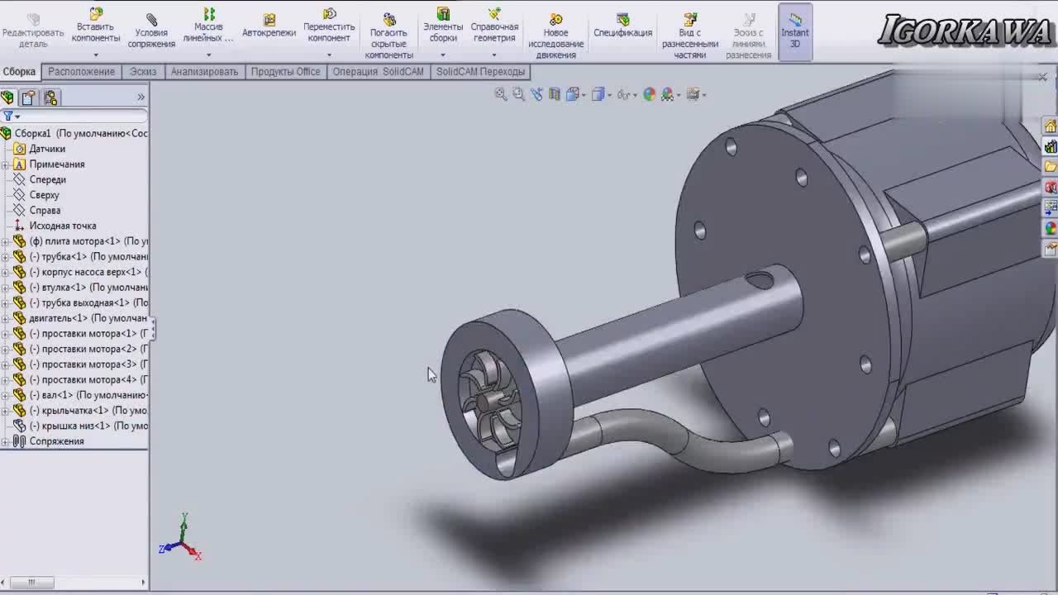Switch to the Расположение tab
This screenshot has width=1058, height=595.
click(x=81, y=72)
